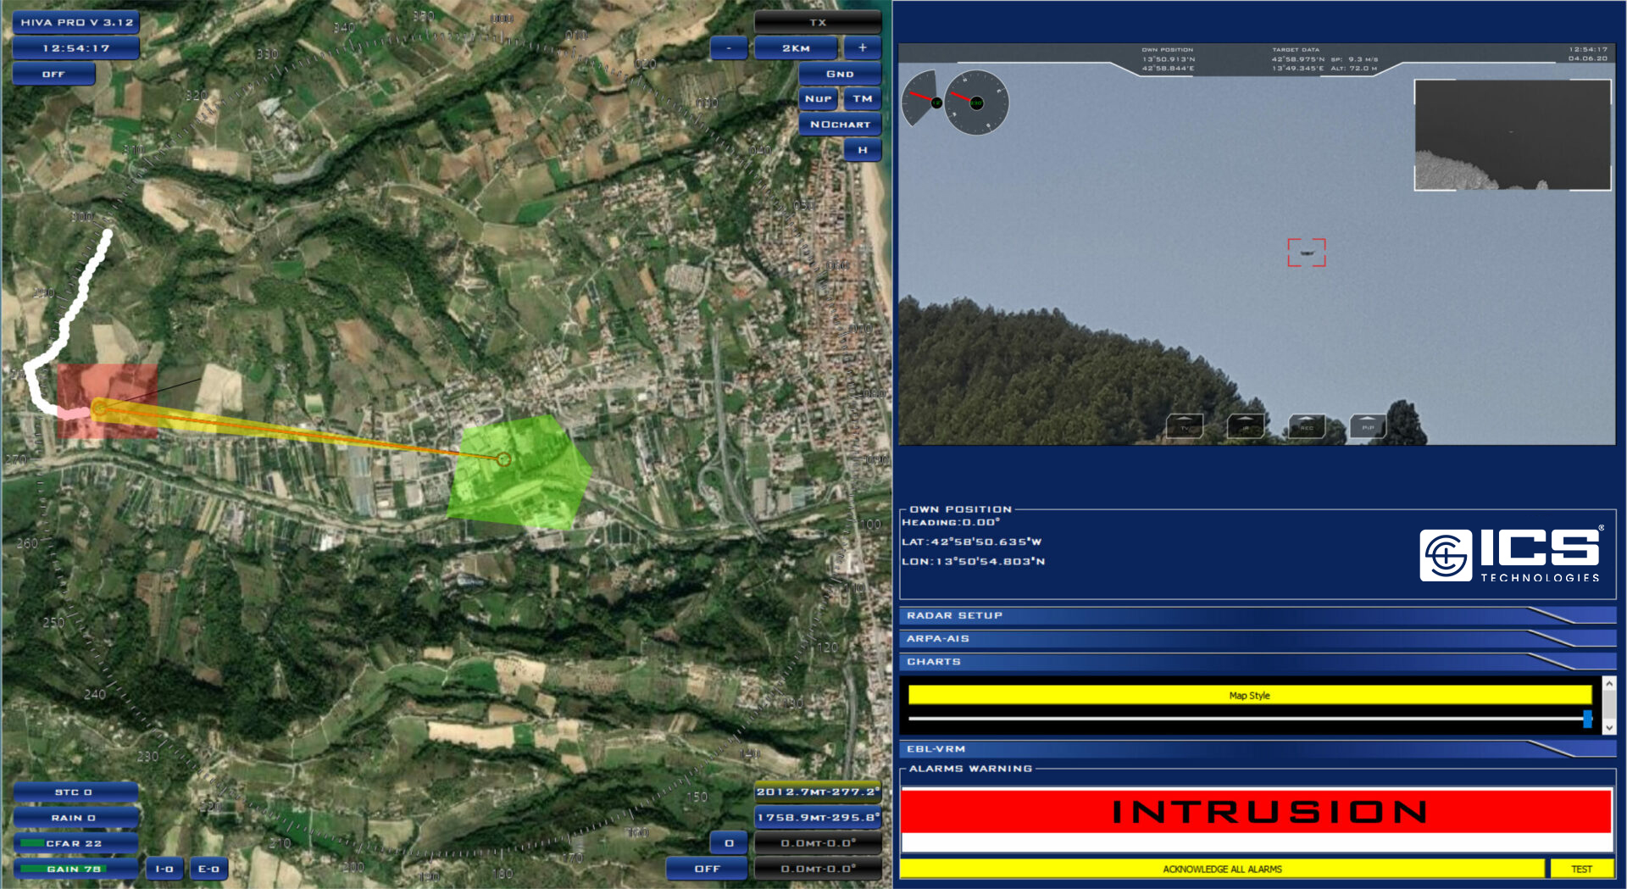Toggle the NOCHART display button
This screenshot has height=889, width=1627.
tap(840, 125)
